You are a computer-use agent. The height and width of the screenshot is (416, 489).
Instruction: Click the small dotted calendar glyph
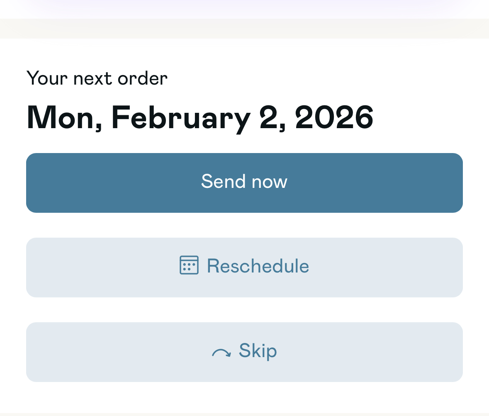click(189, 265)
